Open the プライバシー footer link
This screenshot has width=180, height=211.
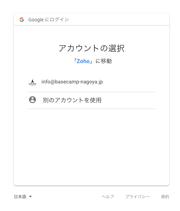tap(138, 197)
